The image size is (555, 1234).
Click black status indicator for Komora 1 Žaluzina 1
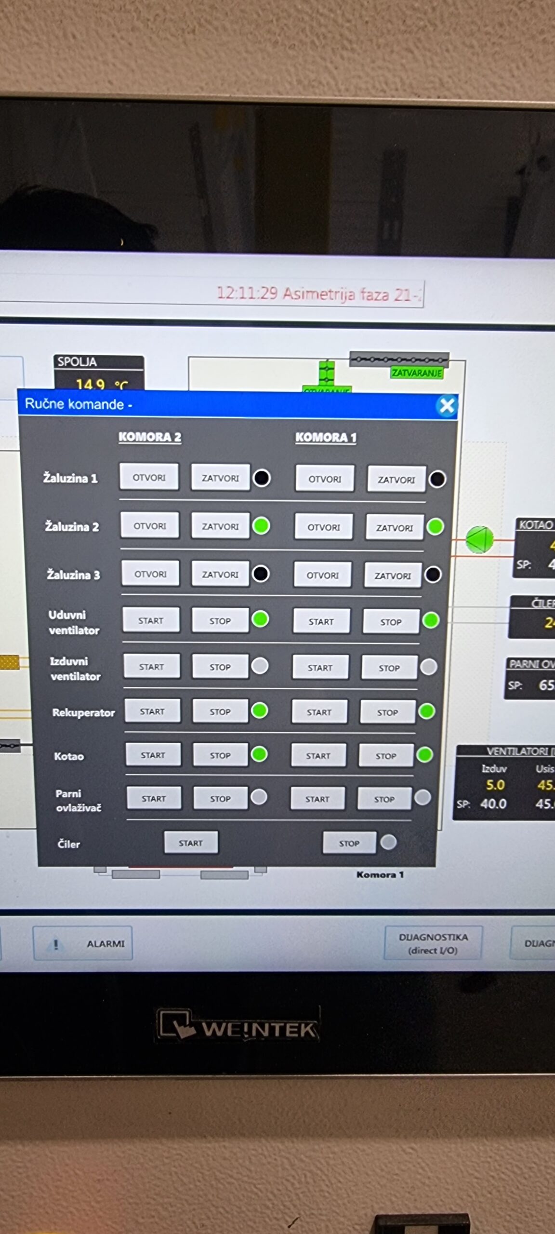click(x=437, y=479)
